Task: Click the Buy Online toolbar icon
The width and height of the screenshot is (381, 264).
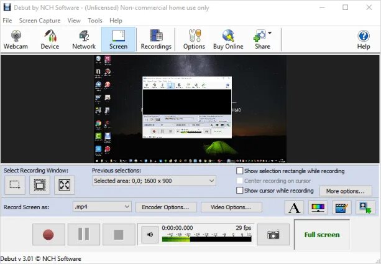Action: 228,39
